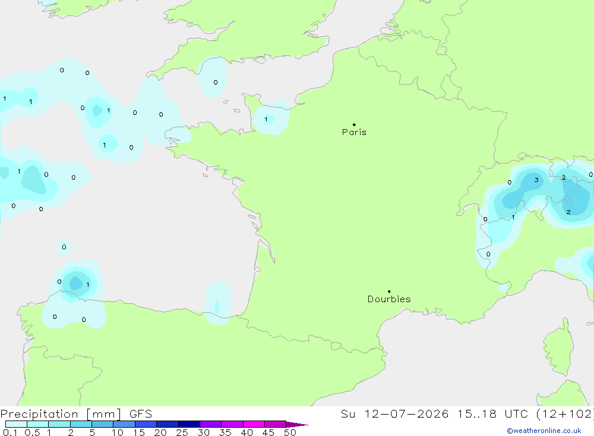Screen dimensions: 594x436
Task: Click the 'Precipitation [mm] GFS' title
Action: click(76, 413)
